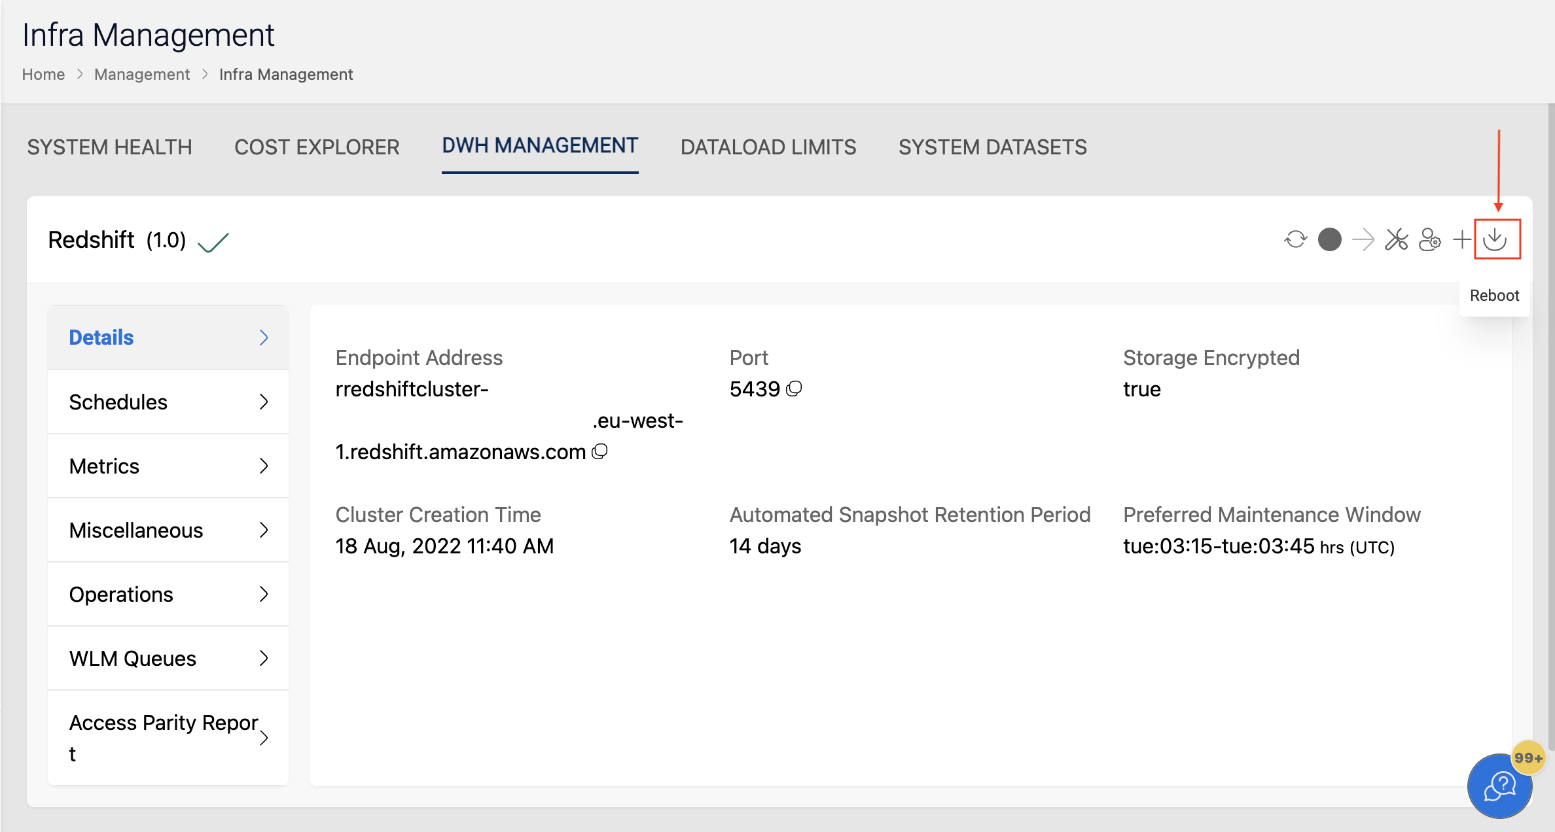This screenshot has width=1555, height=832.
Task: Go to Management breadcrumb link
Action: 142,75
